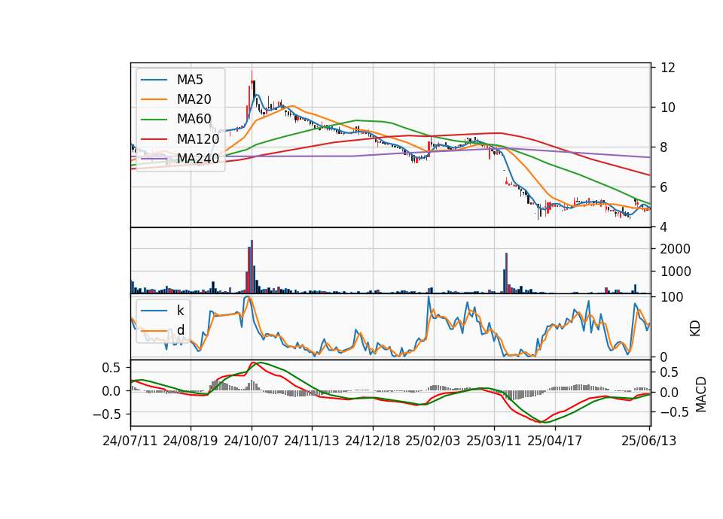Click the k legend label in KD panel

pyautogui.click(x=181, y=311)
